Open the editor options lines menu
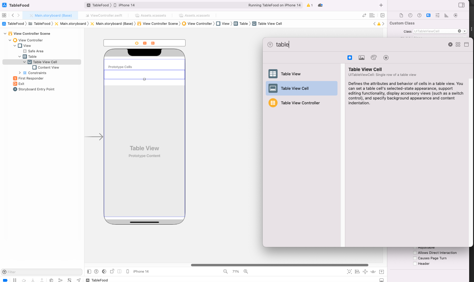Viewport: 474px width, 282px height. (x=372, y=15)
